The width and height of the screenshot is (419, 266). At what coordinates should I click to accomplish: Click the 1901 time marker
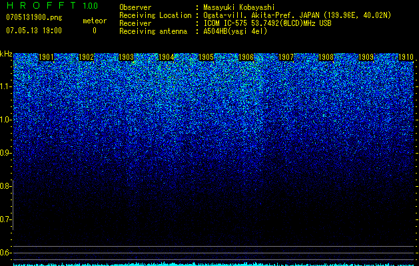click(x=46, y=57)
